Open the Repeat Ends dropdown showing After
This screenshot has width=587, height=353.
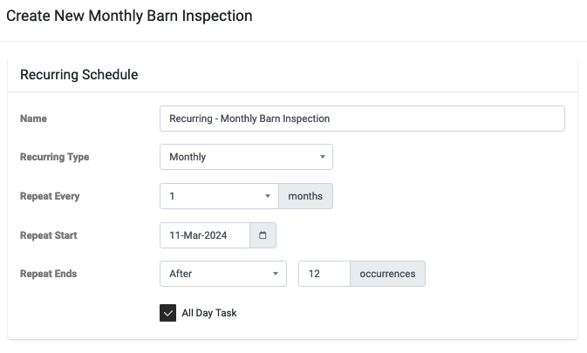pyautogui.click(x=223, y=274)
